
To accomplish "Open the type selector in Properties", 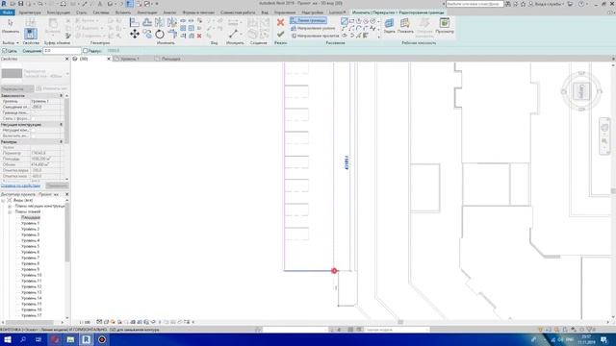I will [35, 73].
